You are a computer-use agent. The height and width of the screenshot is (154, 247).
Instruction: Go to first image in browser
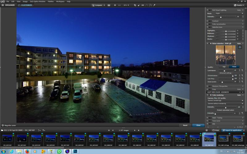tap(109, 130)
